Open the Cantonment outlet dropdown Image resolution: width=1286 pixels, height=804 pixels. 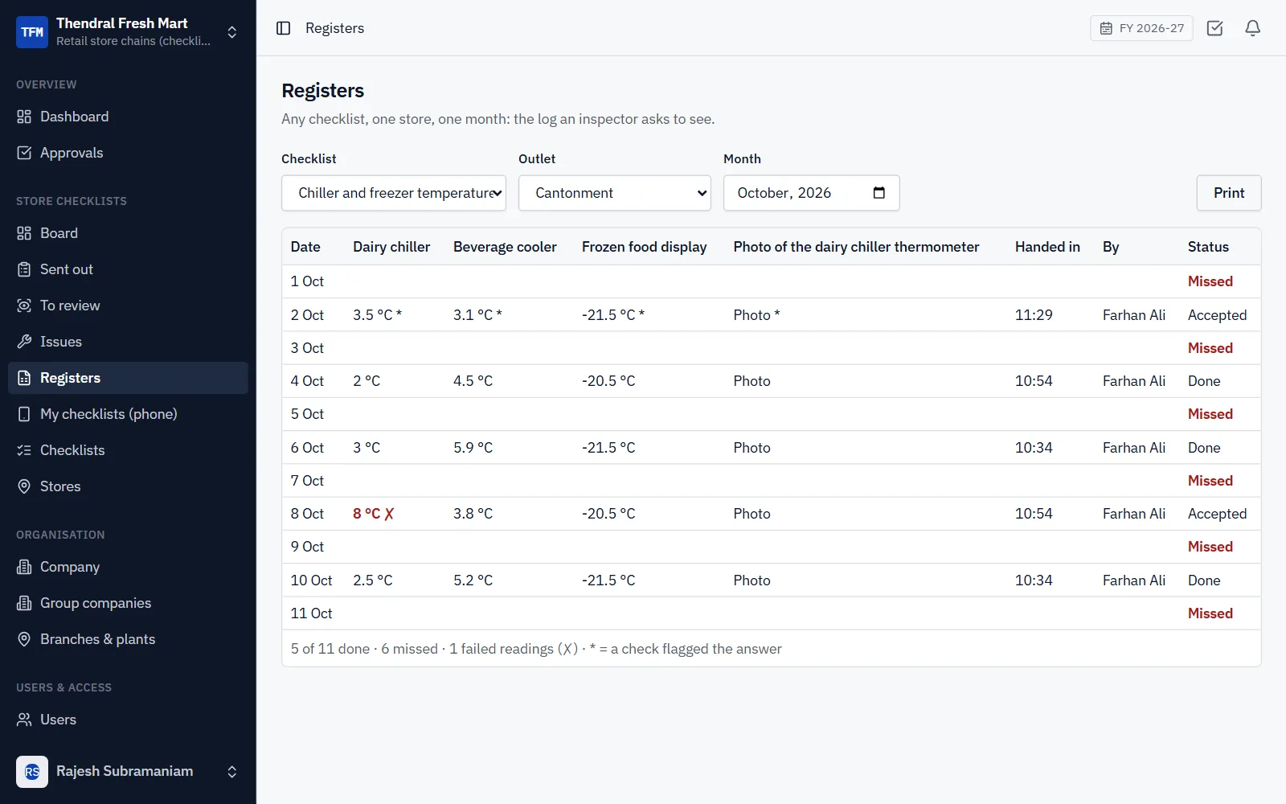coord(615,193)
